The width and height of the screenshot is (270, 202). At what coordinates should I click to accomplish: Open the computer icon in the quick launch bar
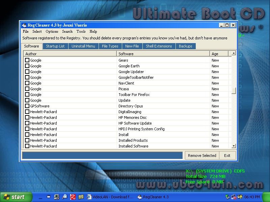coord(56,197)
